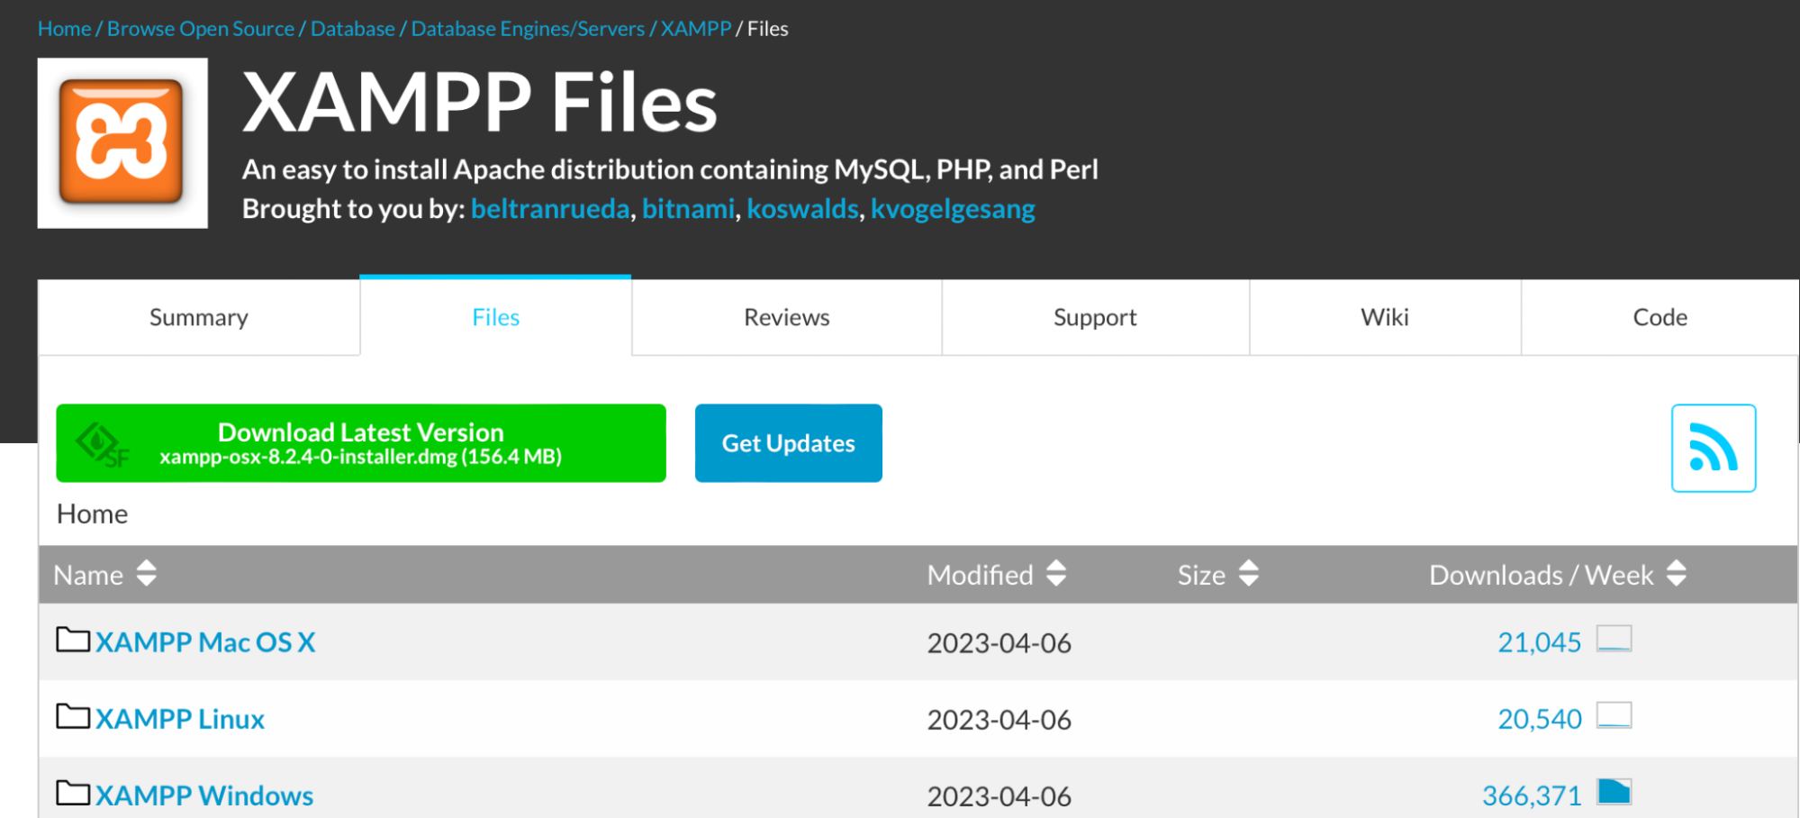The height and width of the screenshot is (818, 1800).
Task: Click the Modified date of XAMPP Linux
Action: (x=999, y=720)
